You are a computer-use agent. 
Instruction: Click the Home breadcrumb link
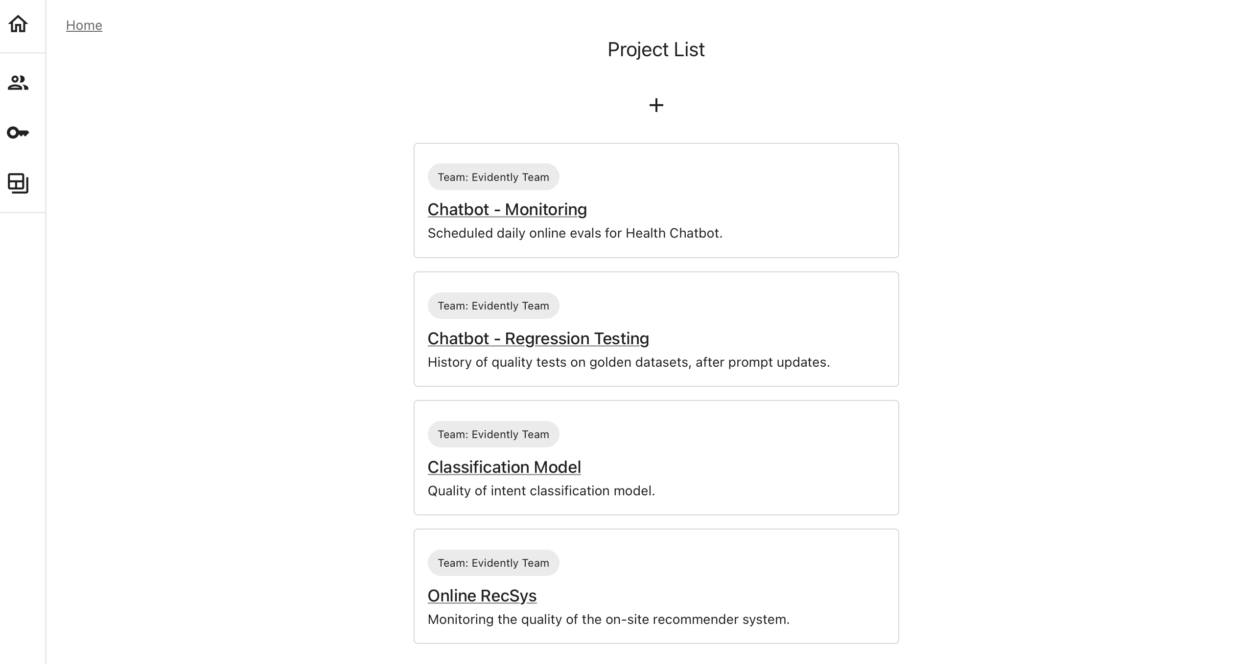pyautogui.click(x=84, y=25)
